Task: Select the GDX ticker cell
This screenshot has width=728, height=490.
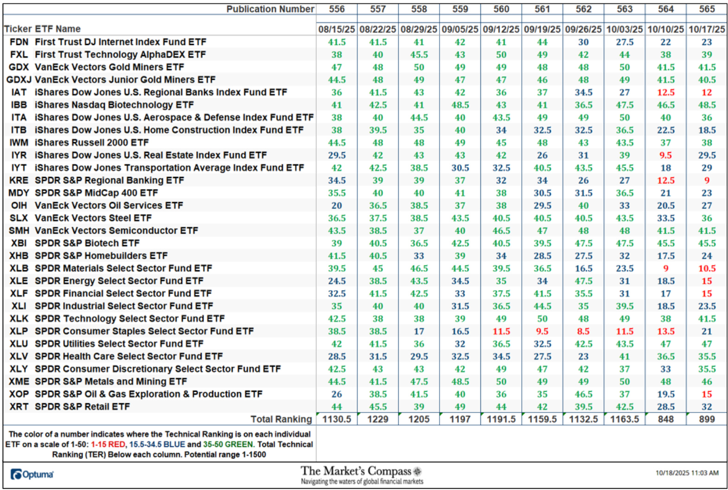Action: (x=19, y=67)
